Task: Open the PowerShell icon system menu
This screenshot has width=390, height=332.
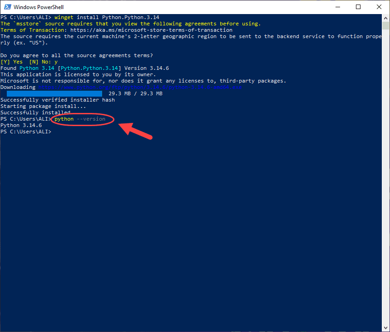Action: point(7,7)
